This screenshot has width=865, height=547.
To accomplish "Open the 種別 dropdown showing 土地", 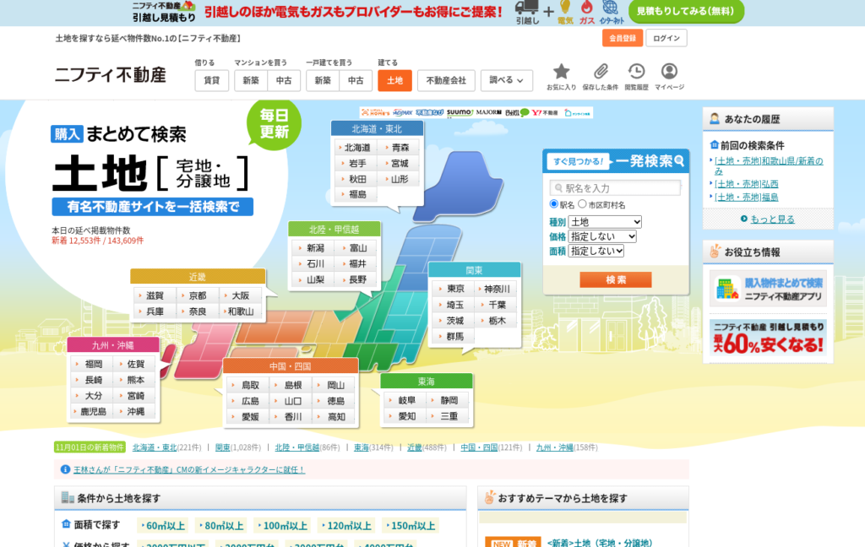I will point(605,222).
